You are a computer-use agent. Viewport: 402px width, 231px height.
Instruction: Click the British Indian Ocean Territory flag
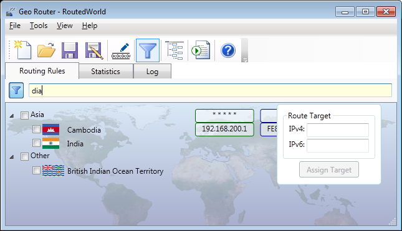click(53, 171)
